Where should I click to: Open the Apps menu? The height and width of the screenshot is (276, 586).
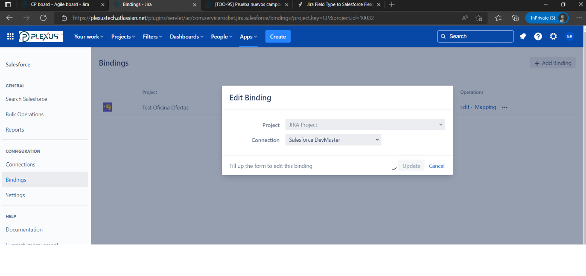[248, 37]
